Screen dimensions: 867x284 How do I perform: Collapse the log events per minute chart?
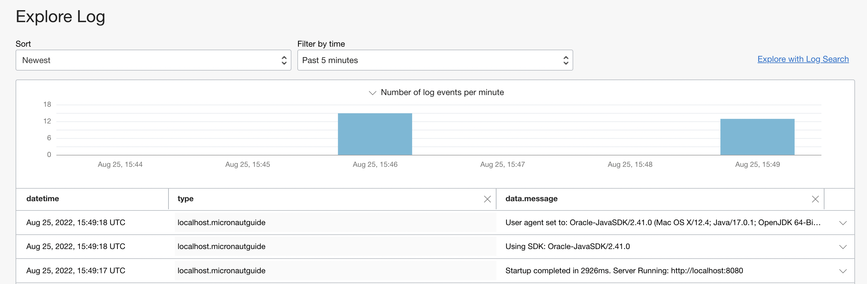(372, 93)
